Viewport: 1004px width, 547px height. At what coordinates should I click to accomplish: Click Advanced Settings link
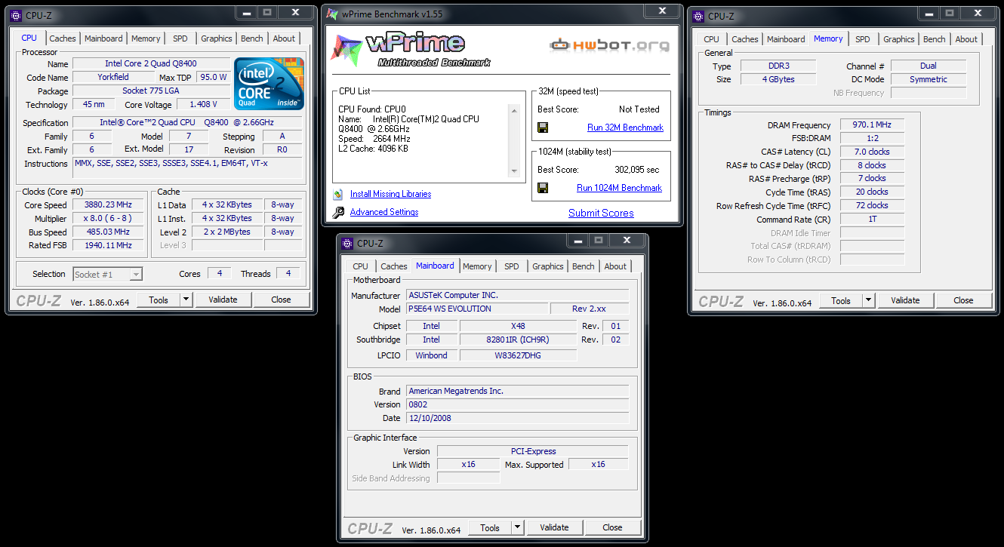click(384, 212)
